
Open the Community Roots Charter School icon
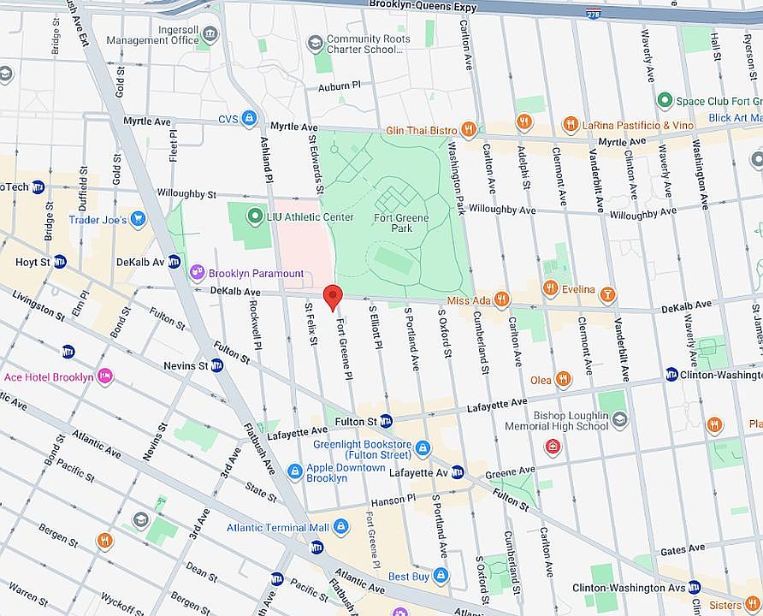click(x=315, y=44)
